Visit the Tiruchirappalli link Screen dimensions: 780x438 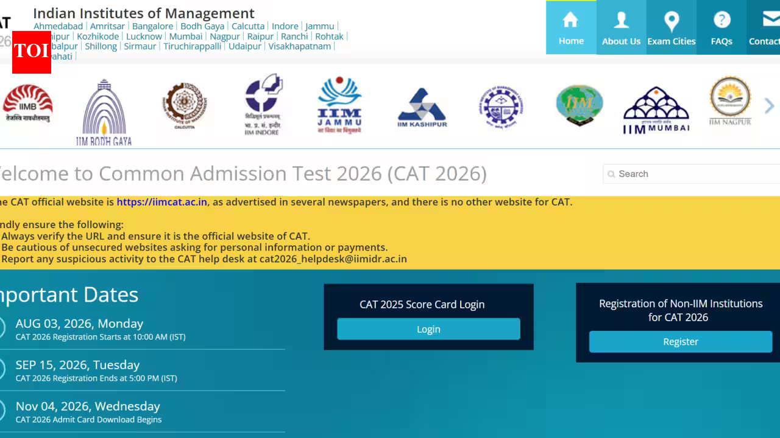pos(193,46)
